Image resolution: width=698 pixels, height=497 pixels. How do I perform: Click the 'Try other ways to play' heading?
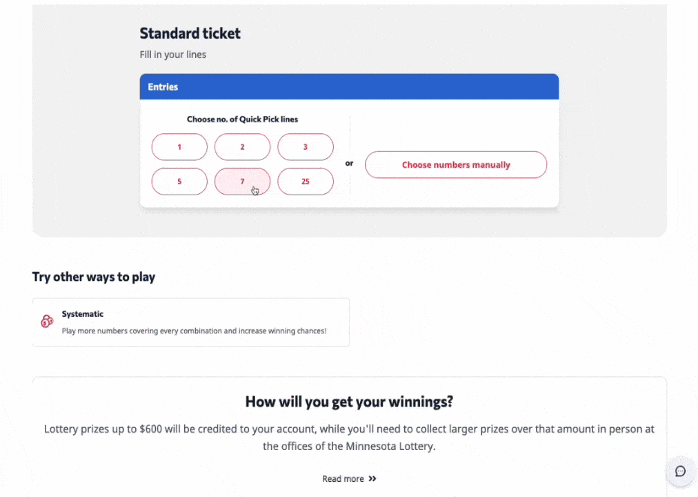[94, 277]
